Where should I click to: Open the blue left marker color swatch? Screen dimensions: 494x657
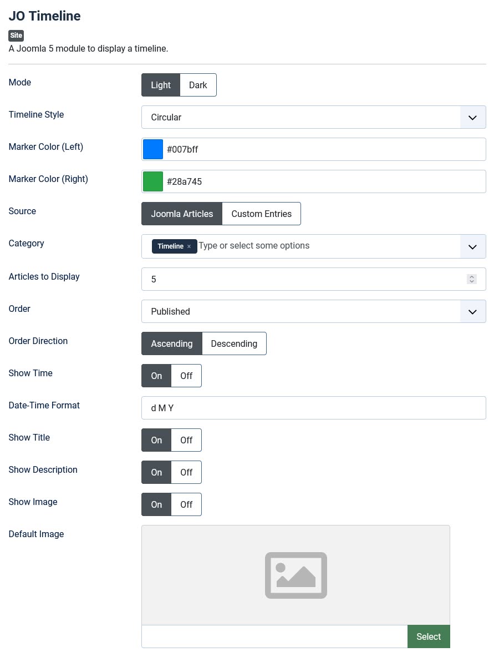coord(153,149)
